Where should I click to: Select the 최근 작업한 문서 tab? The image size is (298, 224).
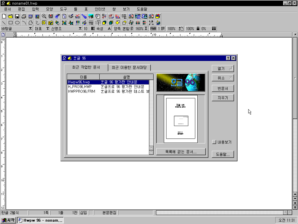[86, 67]
